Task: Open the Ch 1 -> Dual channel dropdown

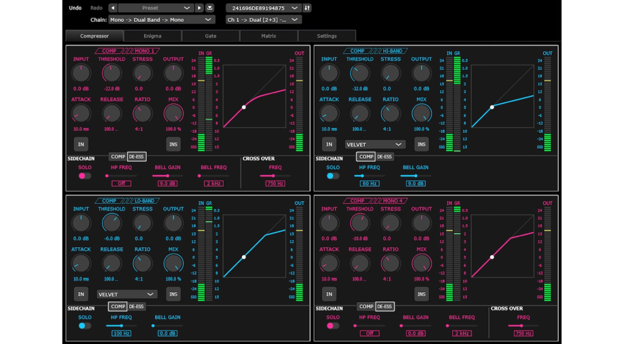Action: coord(263,19)
